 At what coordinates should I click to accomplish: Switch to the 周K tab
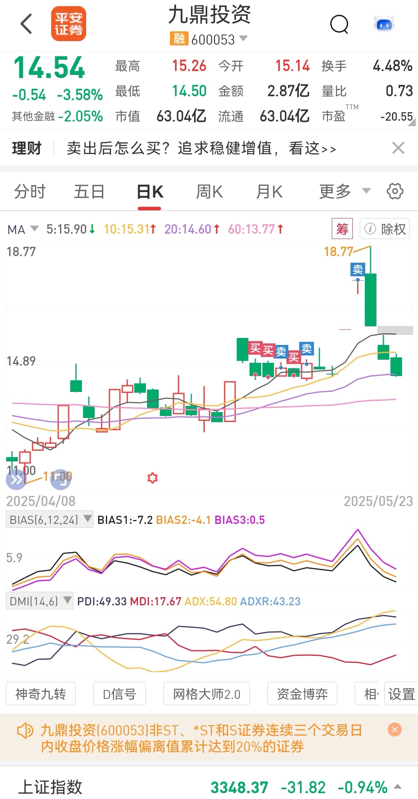click(210, 192)
